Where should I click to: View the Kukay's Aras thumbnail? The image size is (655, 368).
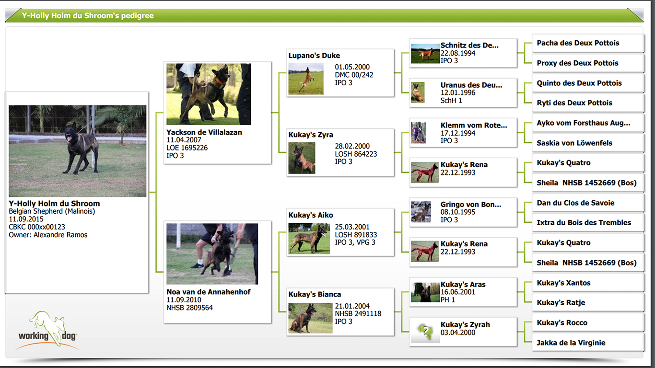(x=425, y=292)
